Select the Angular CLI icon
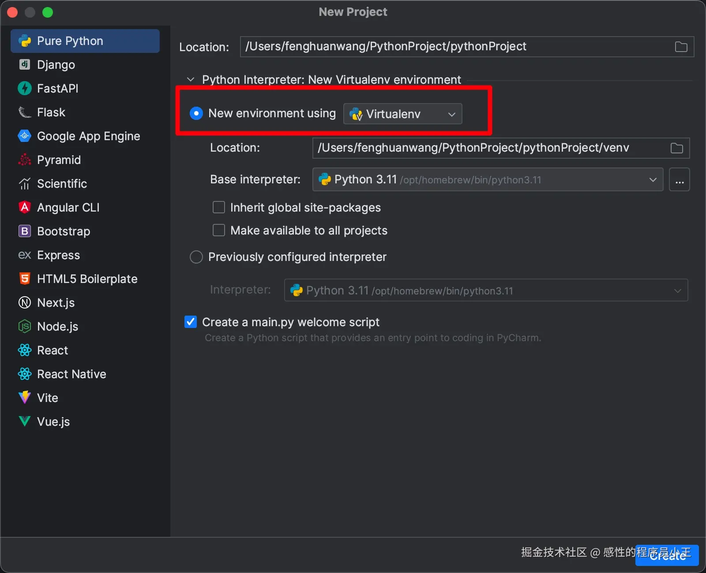Image resolution: width=706 pixels, height=573 pixels. click(25, 207)
